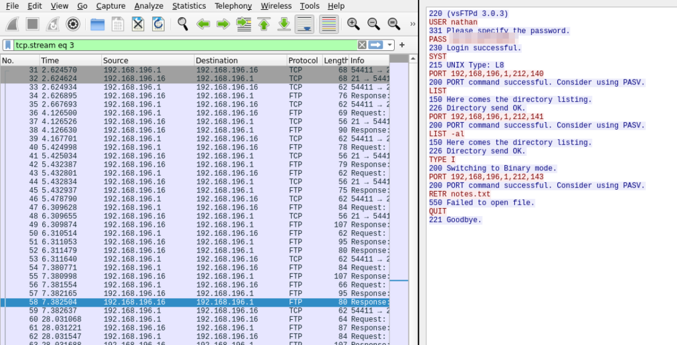The height and width of the screenshot is (345, 677).
Task: Open the Go menu
Action: pos(82,6)
